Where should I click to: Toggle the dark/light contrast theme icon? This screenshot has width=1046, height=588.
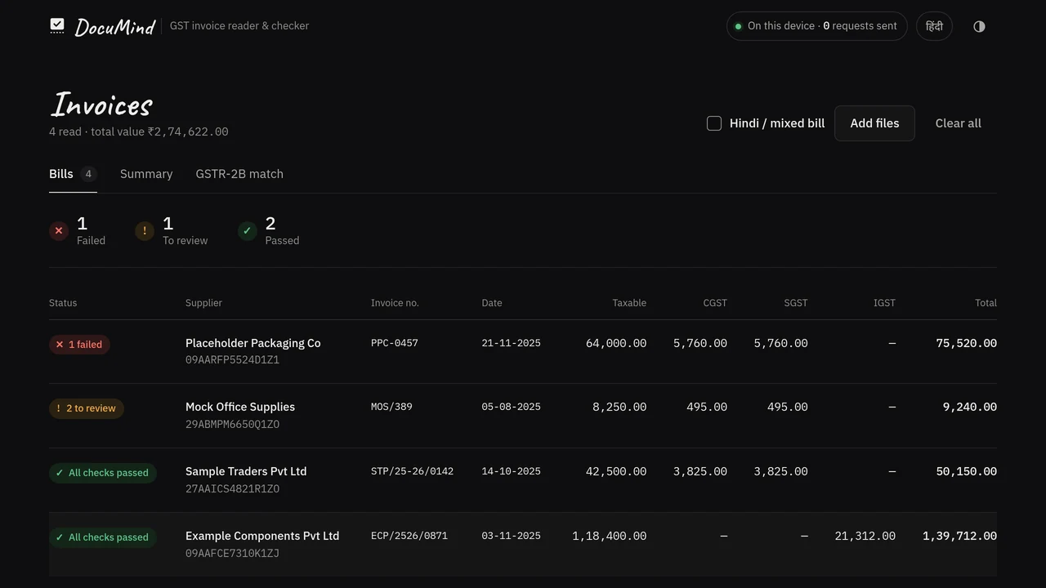[x=979, y=26]
